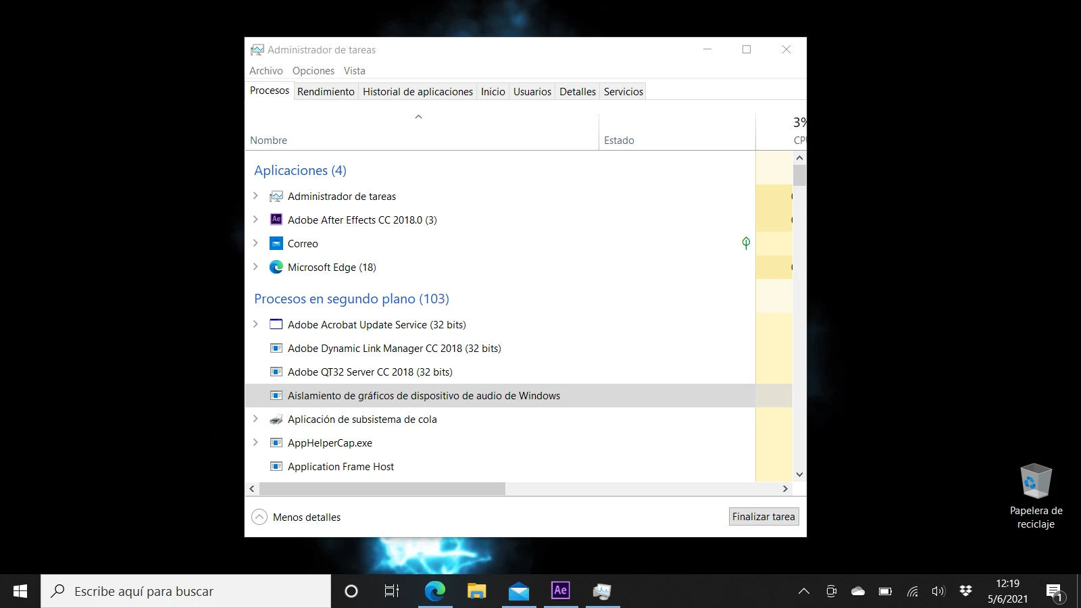Screen dimensions: 1081x608
Task: Click the AppHelperCap.exe process icon
Action: coord(276,443)
